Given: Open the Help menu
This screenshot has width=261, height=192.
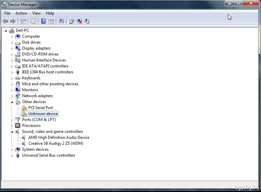Looking at the screenshot, I should [x=50, y=13].
